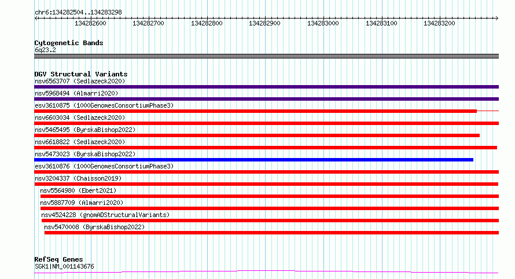Open nsv5887709 (Almarri2020) variant label
The height and width of the screenshot is (279, 515).
(x=82, y=203)
